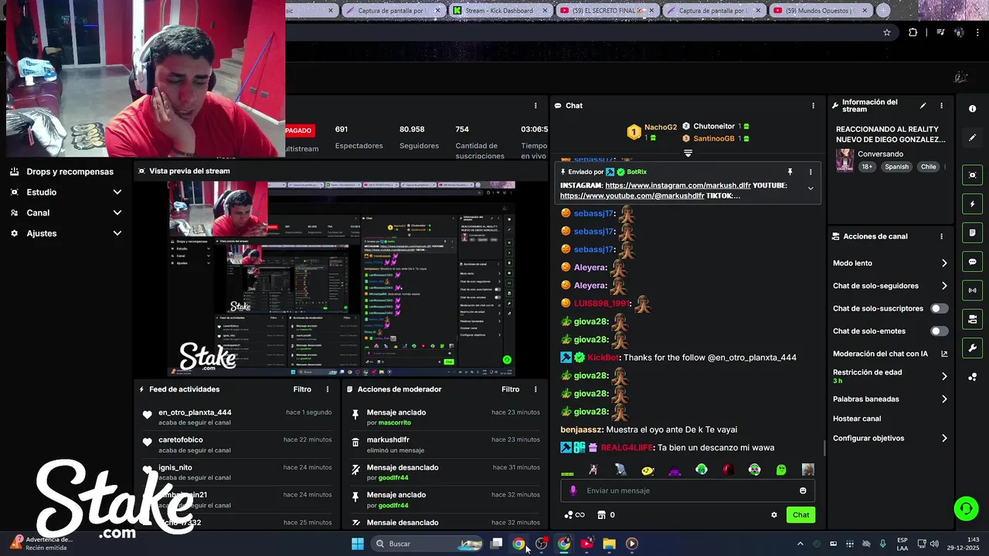
Task: Open the YouTube link in pinned message
Action: [632, 195]
